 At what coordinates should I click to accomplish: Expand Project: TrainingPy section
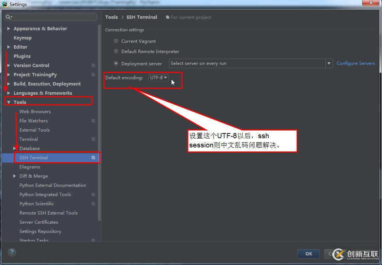point(9,75)
